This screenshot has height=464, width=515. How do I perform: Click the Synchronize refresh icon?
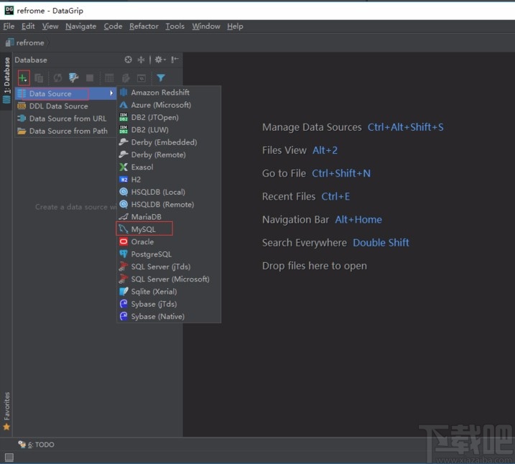57,78
